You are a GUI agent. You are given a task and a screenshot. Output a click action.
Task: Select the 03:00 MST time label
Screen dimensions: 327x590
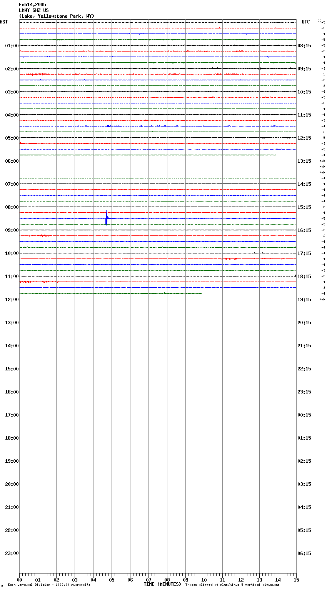12,92
